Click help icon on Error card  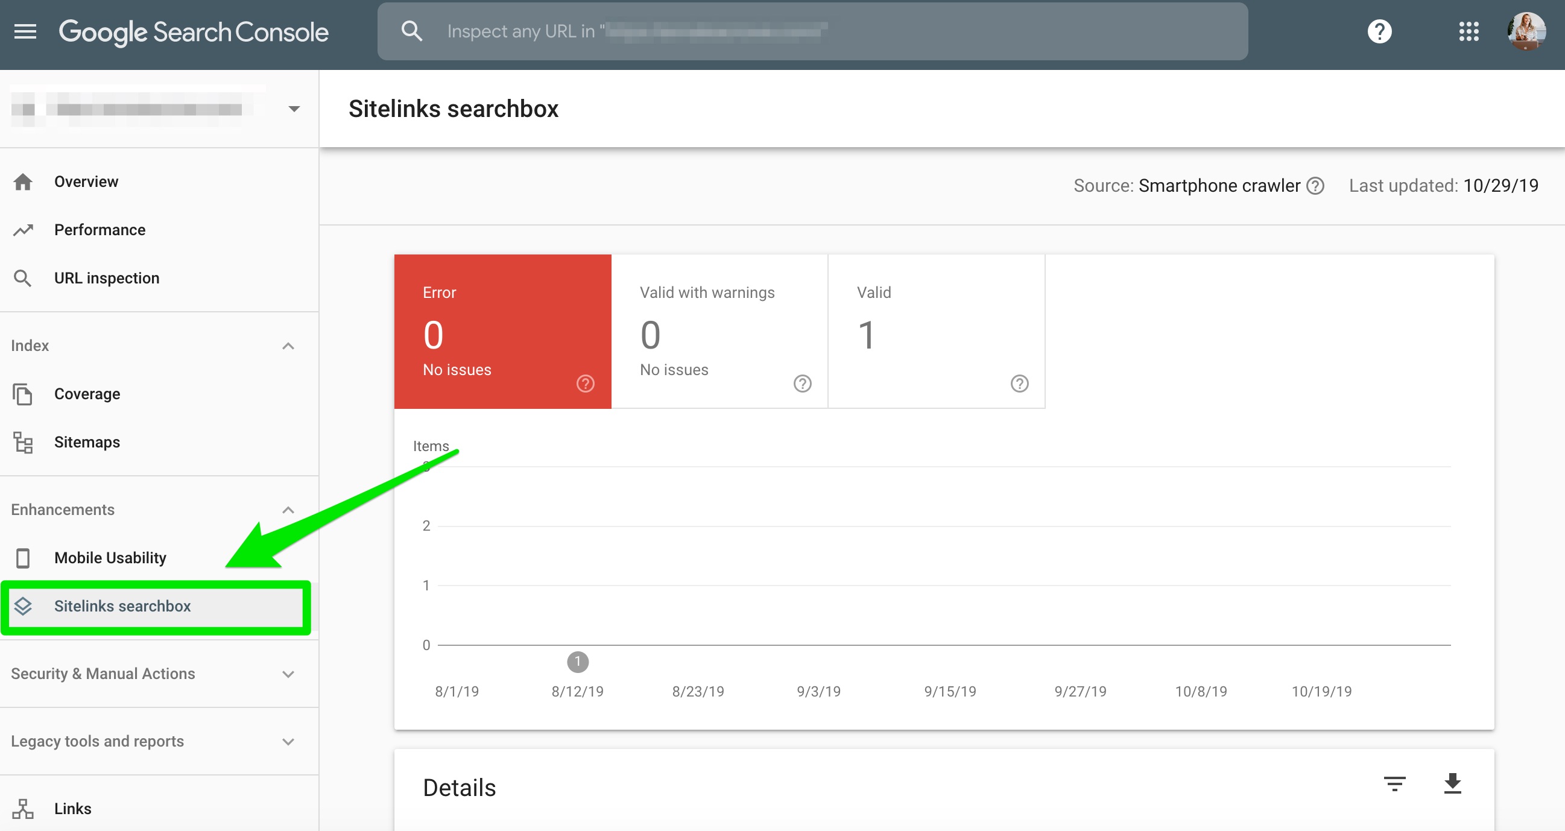pos(585,384)
